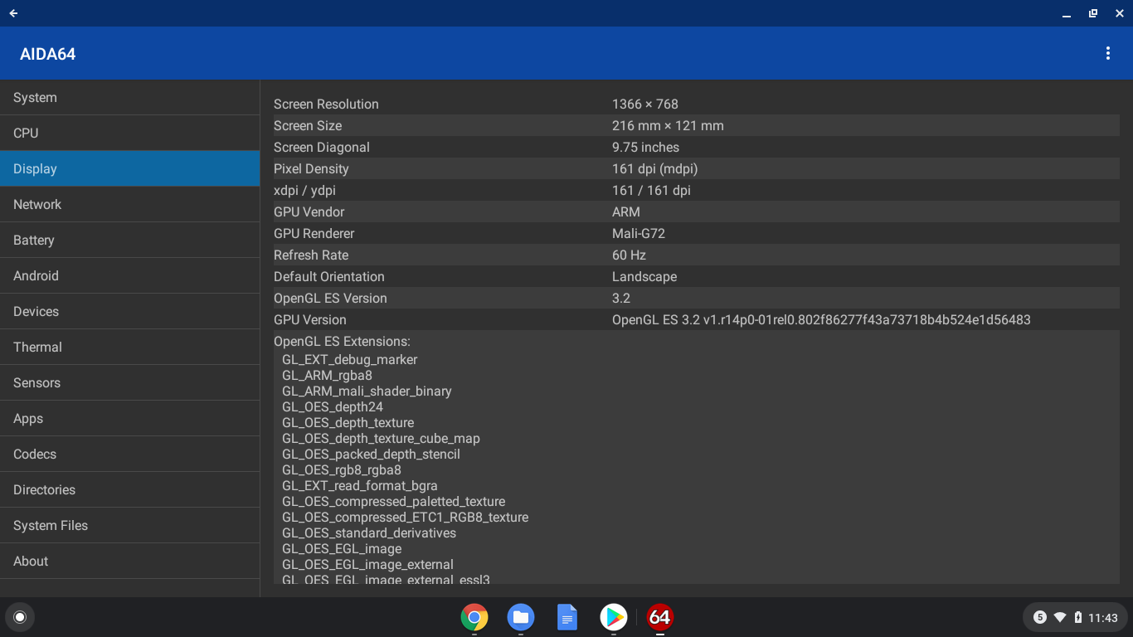Image resolution: width=1133 pixels, height=637 pixels.
Task: Click the Screen Diagonal label
Action: coord(322,147)
